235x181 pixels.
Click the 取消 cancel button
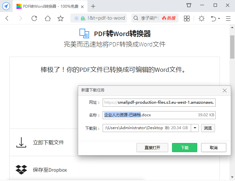[x=214, y=148]
